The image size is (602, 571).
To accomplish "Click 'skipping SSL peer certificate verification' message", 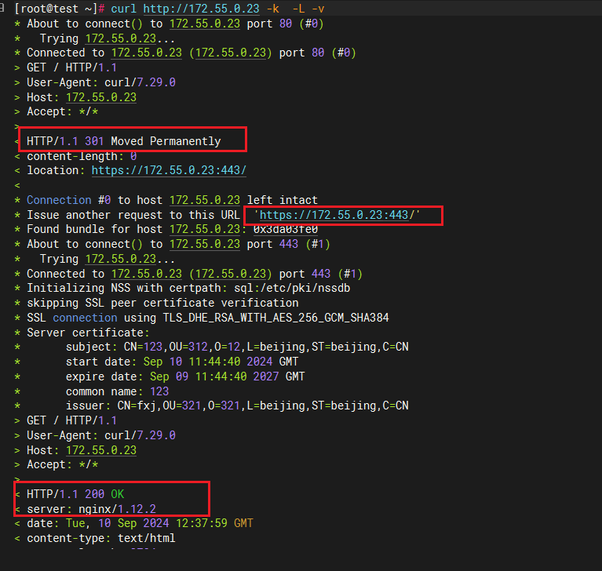I will click(x=162, y=303).
